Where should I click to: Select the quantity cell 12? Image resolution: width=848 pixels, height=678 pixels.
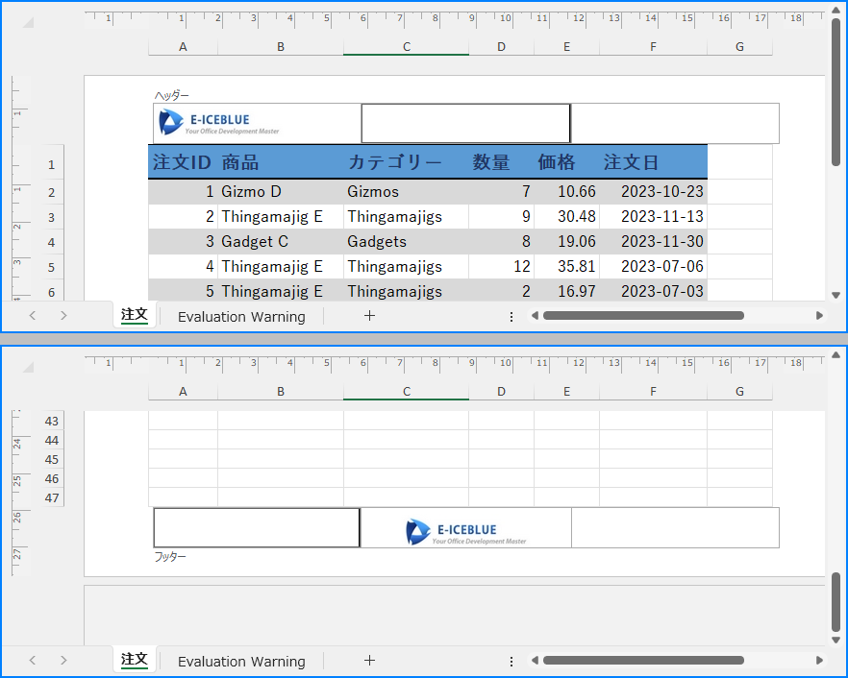pos(501,266)
